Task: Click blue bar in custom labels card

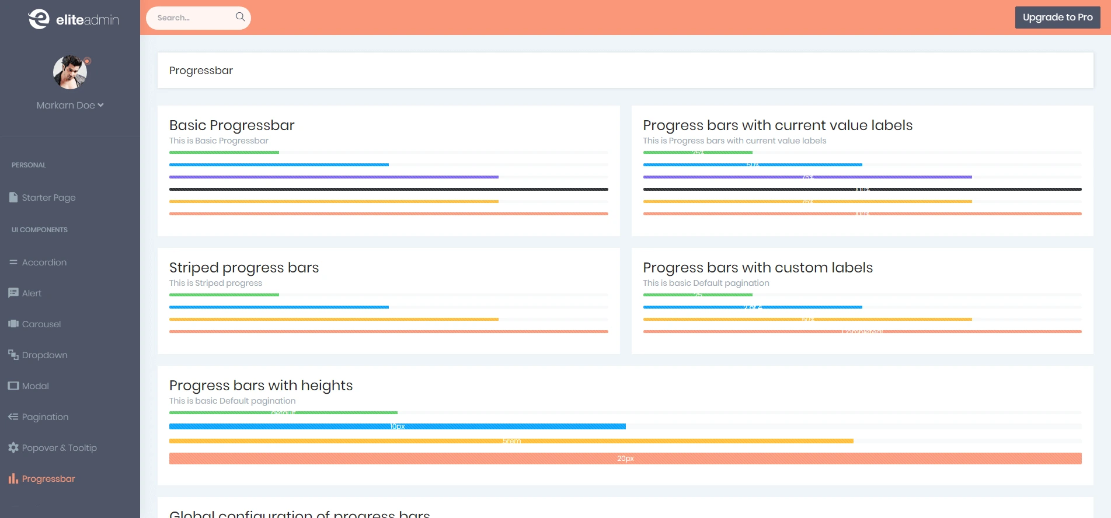Action: (x=753, y=307)
